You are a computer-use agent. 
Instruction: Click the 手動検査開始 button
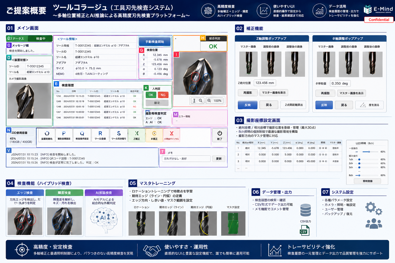[155, 42]
